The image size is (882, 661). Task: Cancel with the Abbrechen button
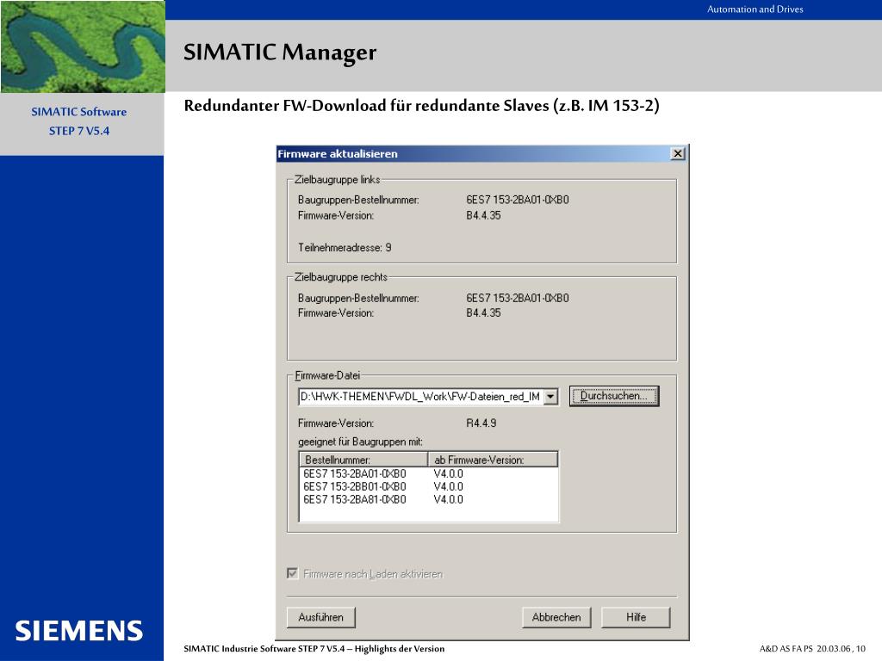pos(556,617)
